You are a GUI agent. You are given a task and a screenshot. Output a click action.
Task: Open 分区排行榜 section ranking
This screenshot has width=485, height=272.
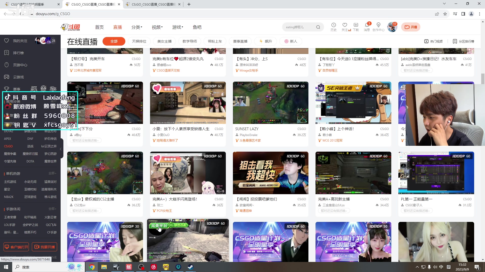point(463,41)
